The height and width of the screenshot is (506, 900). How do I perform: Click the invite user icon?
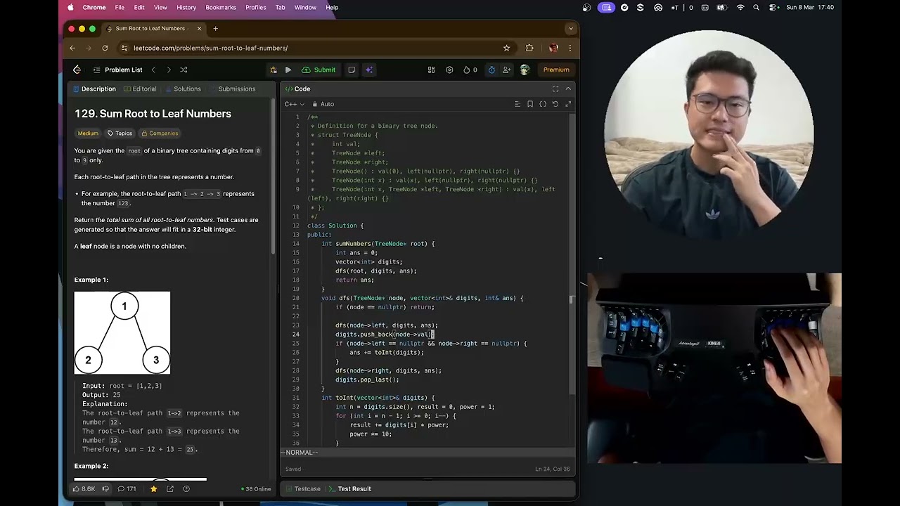(x=507, y=70)
